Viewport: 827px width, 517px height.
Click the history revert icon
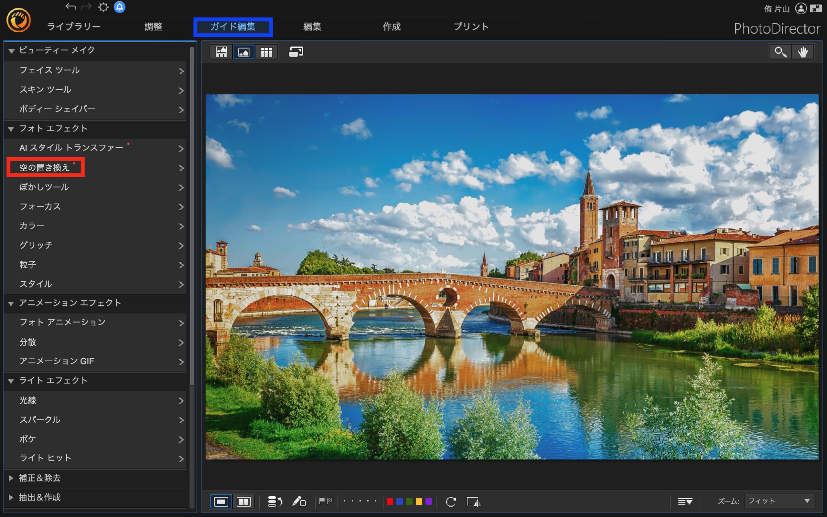[274, 501]
